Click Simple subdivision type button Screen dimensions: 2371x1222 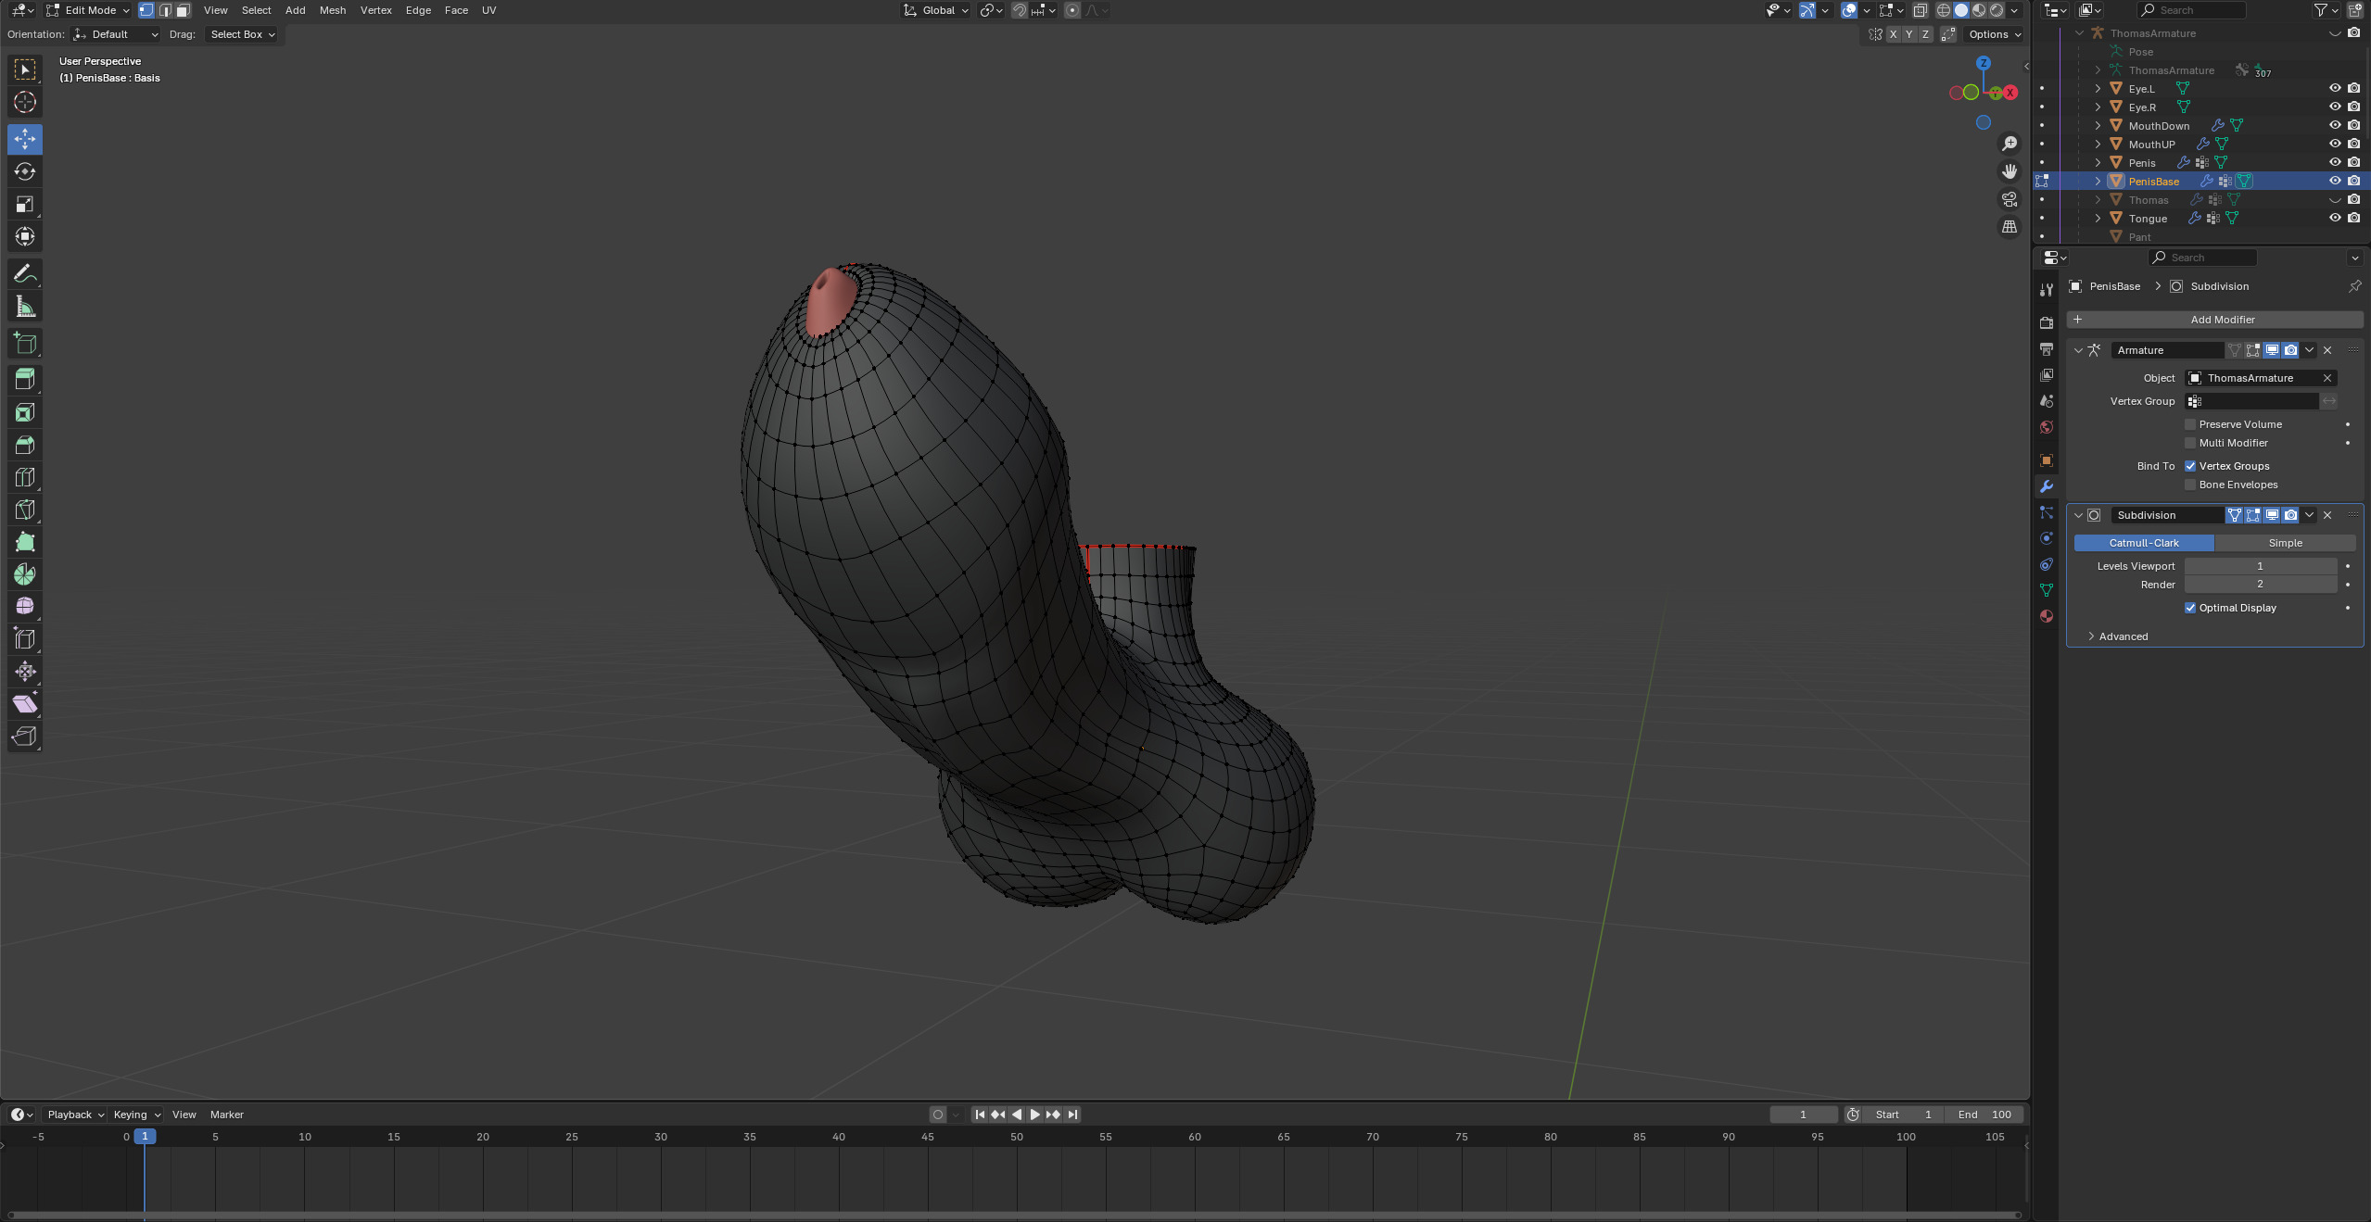[2284, 543]
